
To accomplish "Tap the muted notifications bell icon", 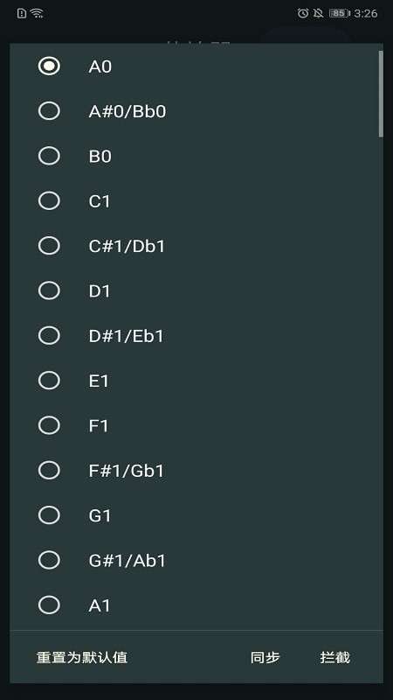I will (x=318, y=13).
